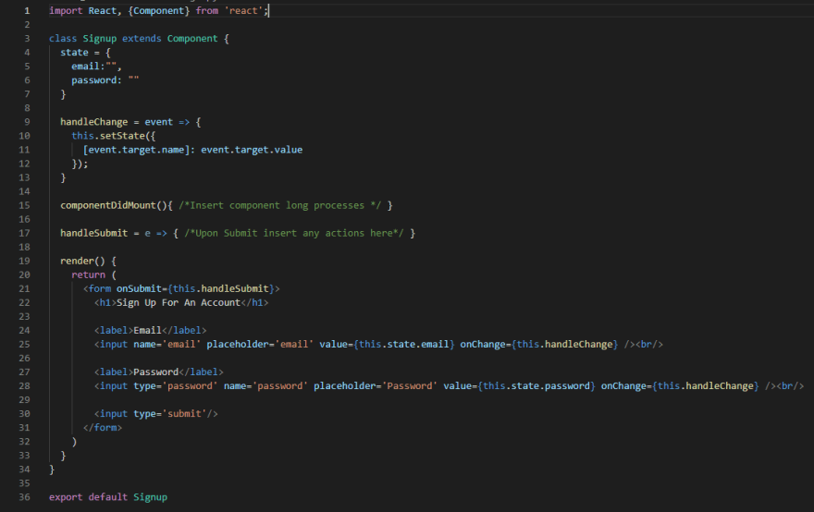Screen dimensions: 814x512
Task: Click the 'react' string in the import line
Action: [x=243, y=11]
